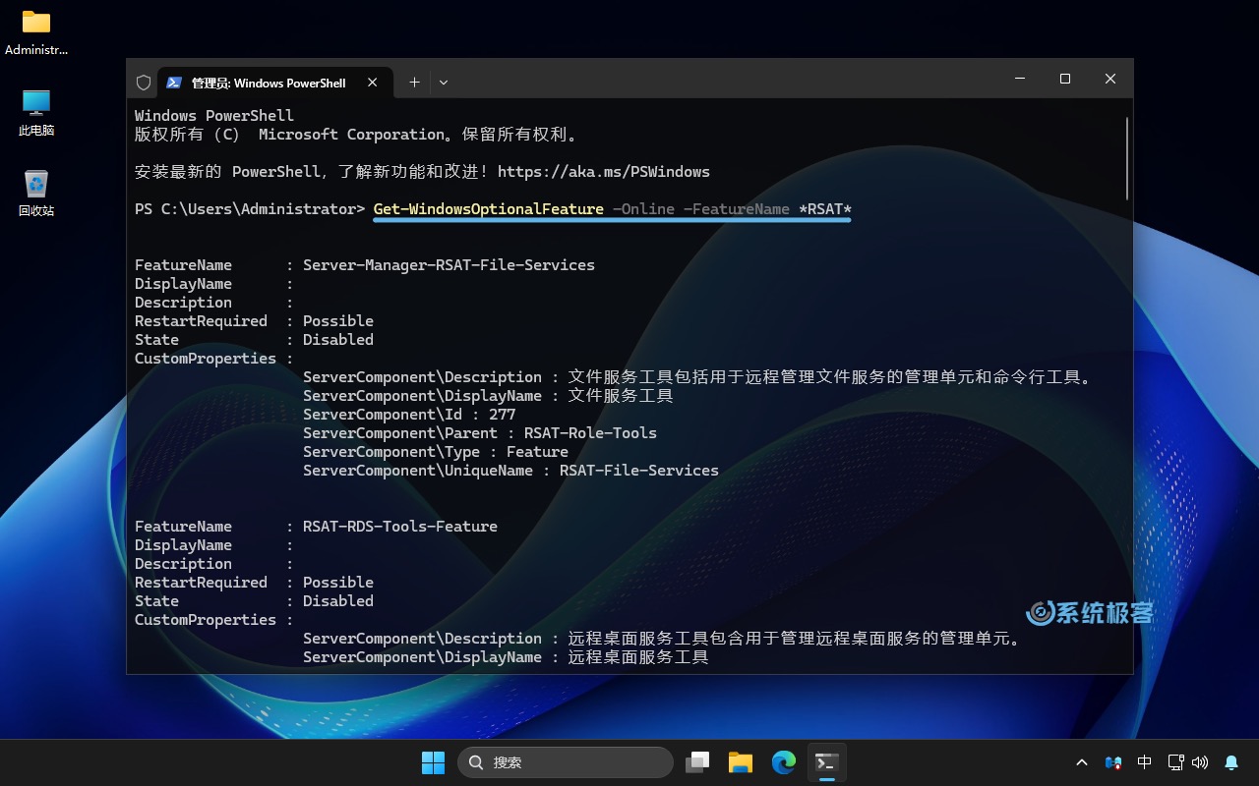Click the 搜索 taskbar search box
The height and width of the screenshot is (786, 1259).
tap(567, 762)
